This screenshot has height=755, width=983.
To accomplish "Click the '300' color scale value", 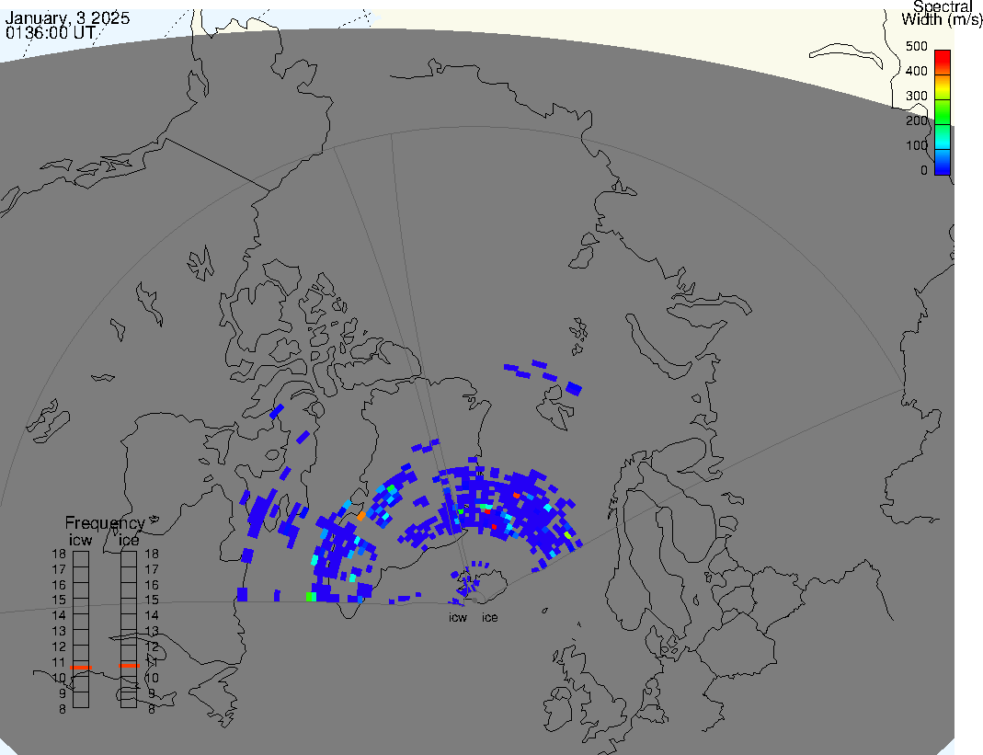I will pyautogui.click(x=916, y=96).
